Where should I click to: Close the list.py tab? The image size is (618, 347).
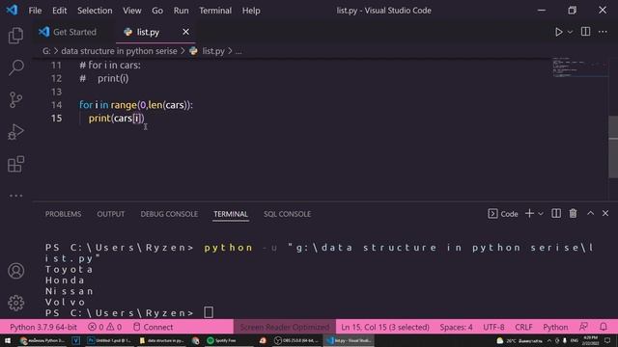point(185,32)
